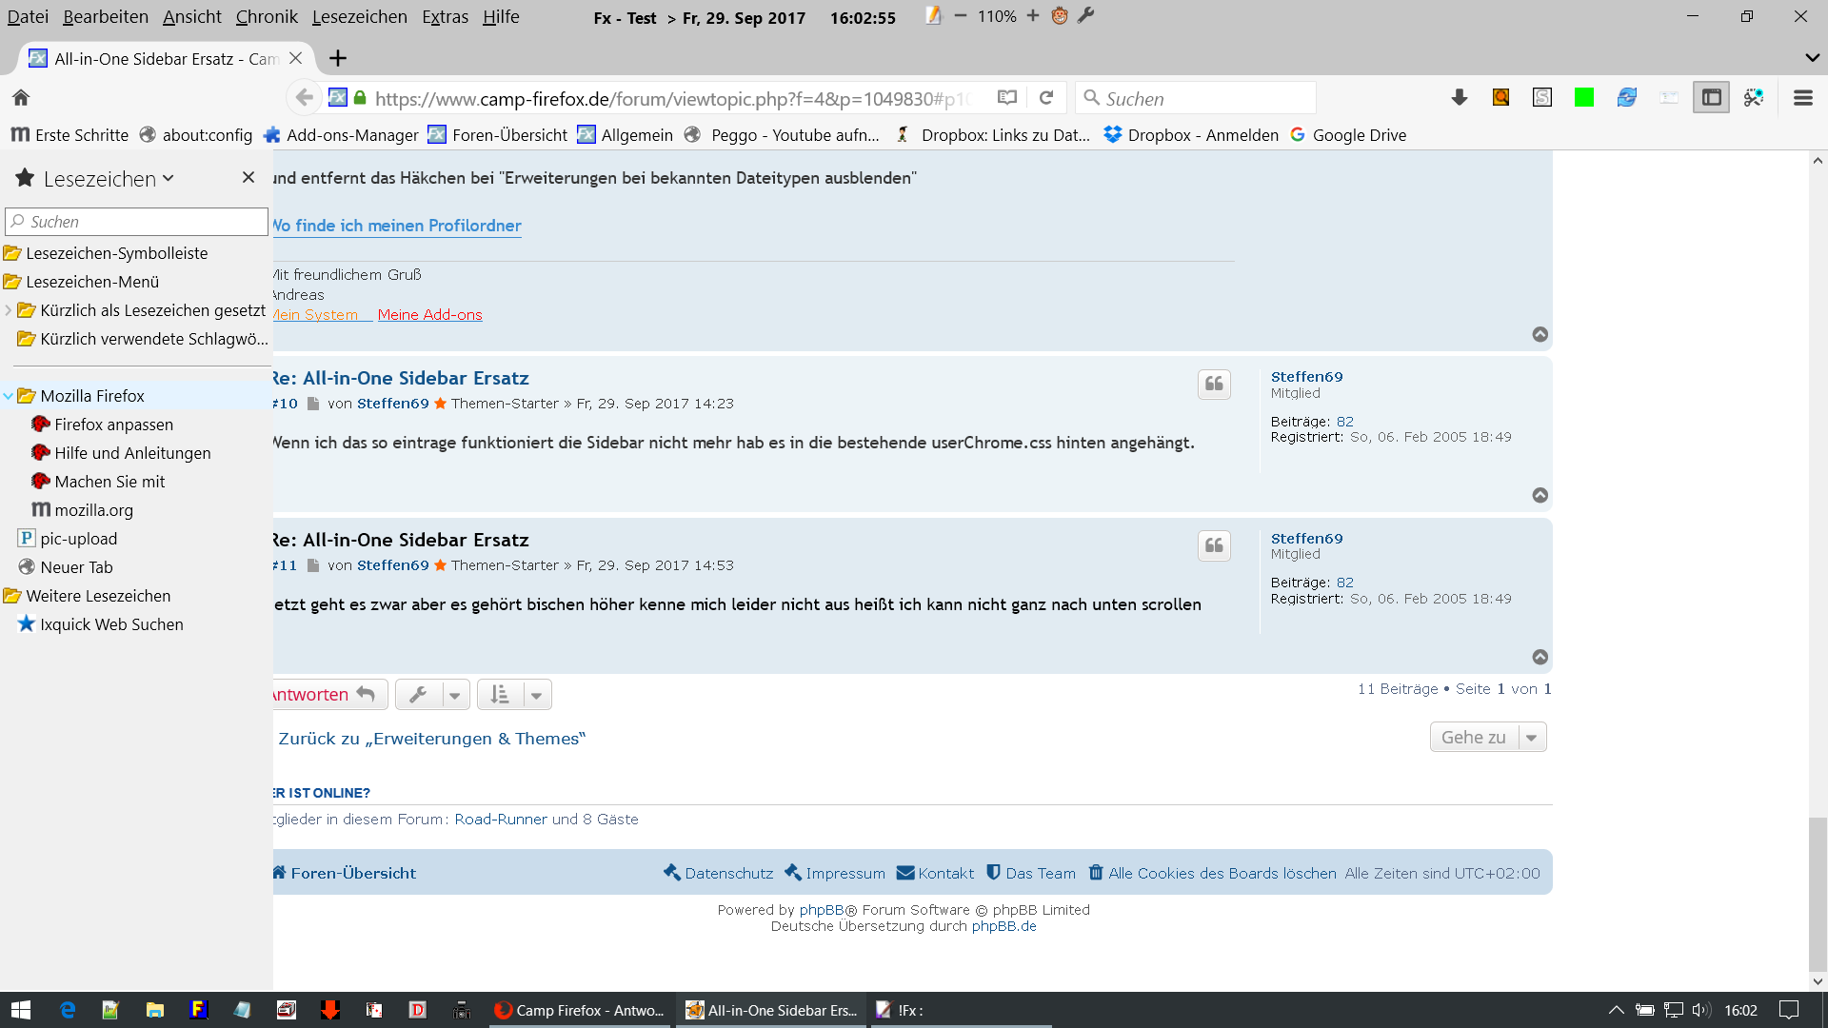
Task: Collapse the Mozilla Firefox bookmark folder
Action: click(9, 396)
